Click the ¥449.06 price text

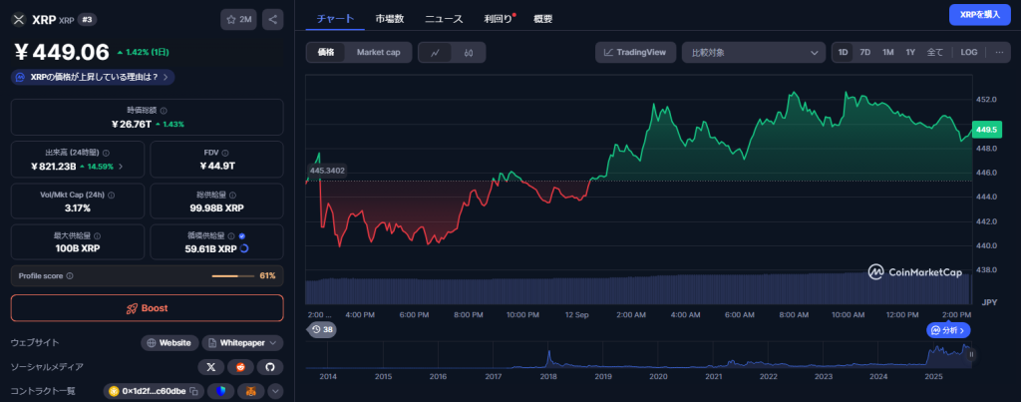(x=61, y=50)
